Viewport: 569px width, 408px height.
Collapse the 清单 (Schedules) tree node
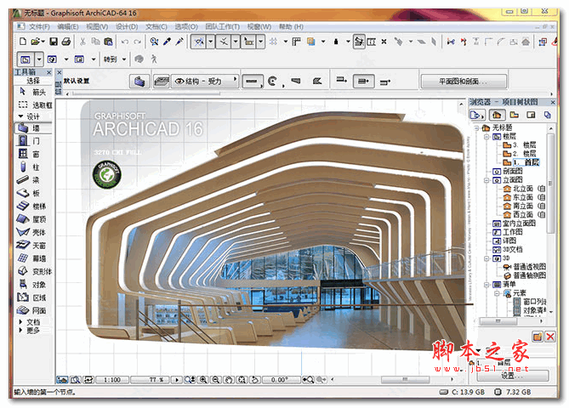click(486, 285)
